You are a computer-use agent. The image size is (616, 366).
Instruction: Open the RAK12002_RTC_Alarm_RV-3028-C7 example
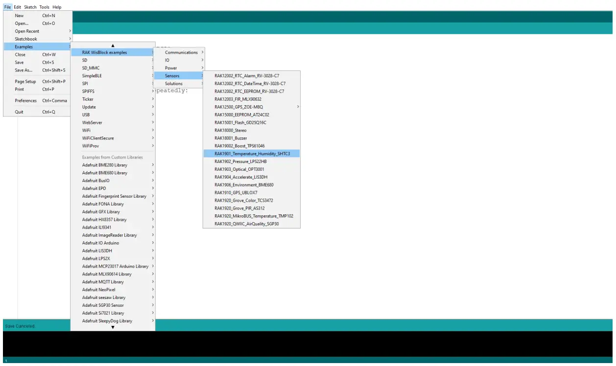pos(252,76)
